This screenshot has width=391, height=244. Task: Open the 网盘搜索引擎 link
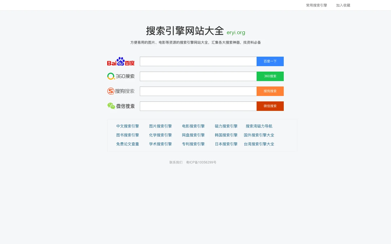tap(193, 135)
